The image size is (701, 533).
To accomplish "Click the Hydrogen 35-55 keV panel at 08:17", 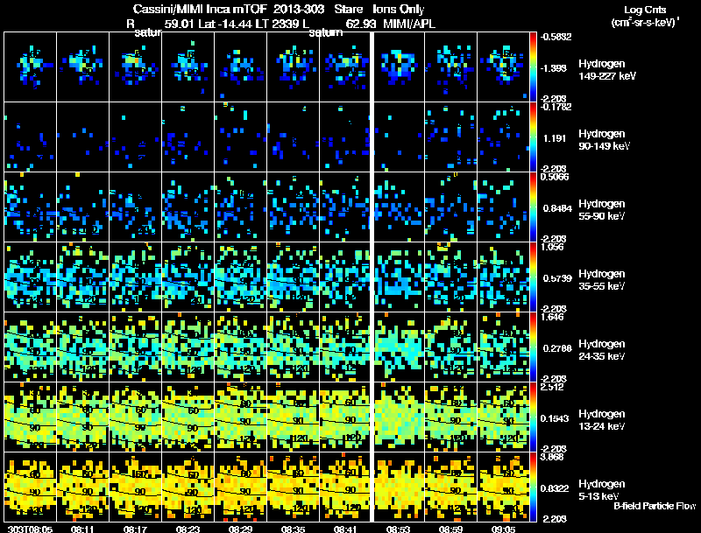I will 136,277.
